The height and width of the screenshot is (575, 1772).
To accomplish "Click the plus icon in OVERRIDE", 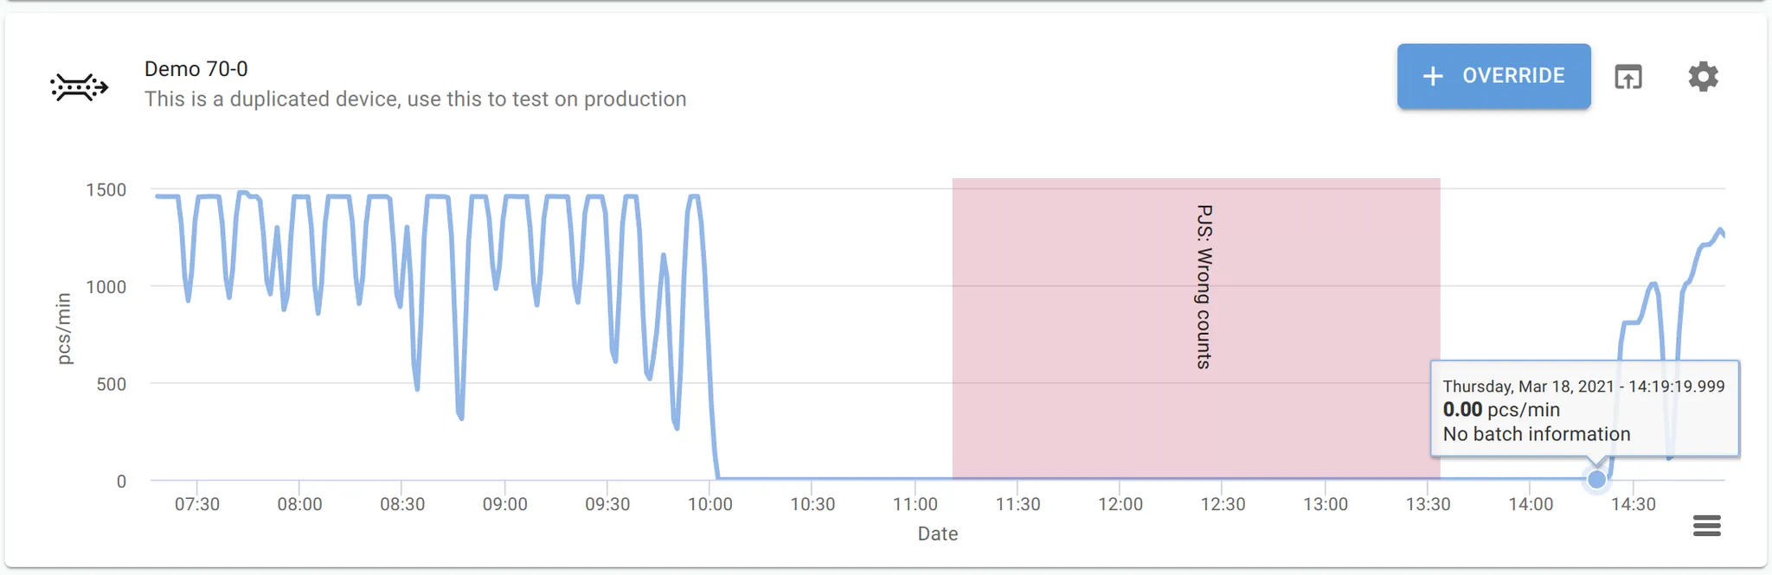I will pos(1433,76).
